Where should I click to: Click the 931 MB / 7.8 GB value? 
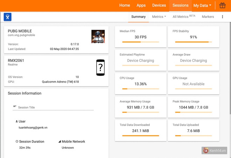point(141,108)
